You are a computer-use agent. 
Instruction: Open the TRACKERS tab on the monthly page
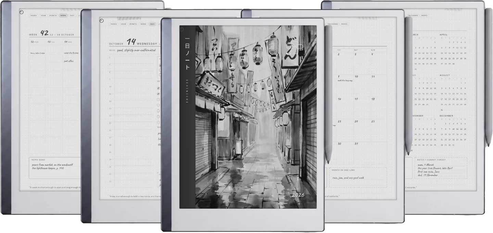[332, 24]
